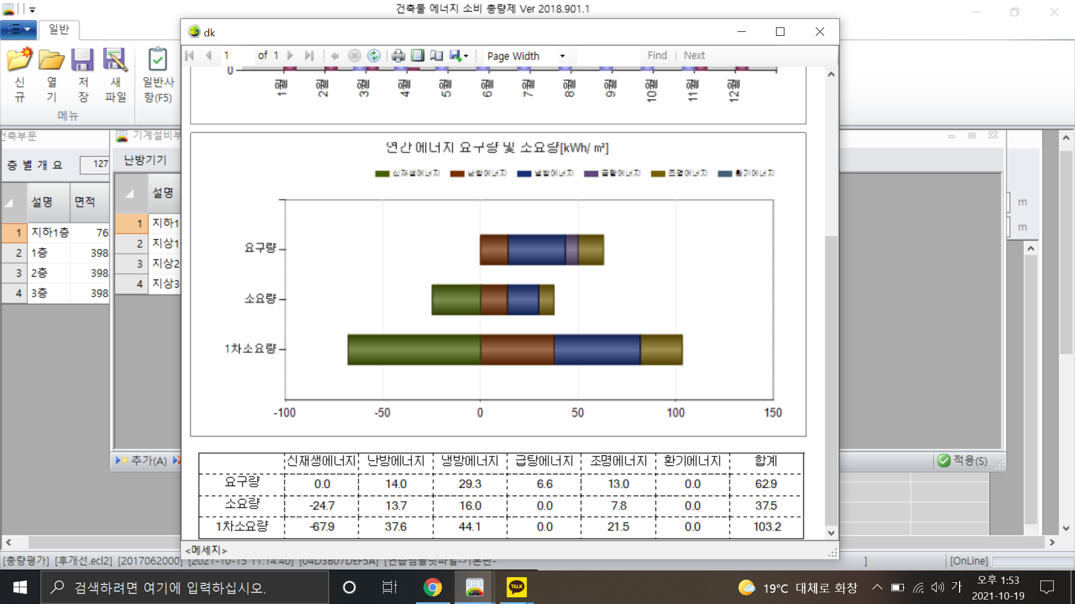The image size is (1075, 604).
Task: Click the Refresh report icon
Action: tap(374, 55)
